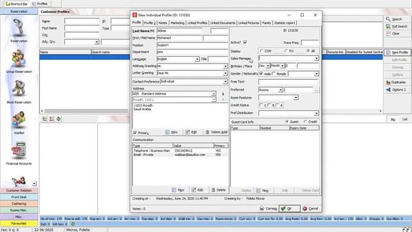Click Delete communication entry button
The image size is (412, 232).
coord(219,189)
